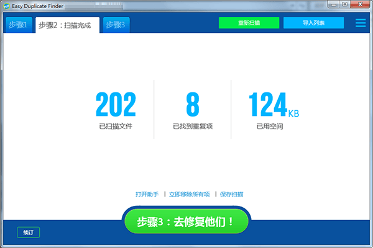The width and height of the screenshot is (373, 248).
Task: Click the 导入列表 button
Action: (313, 23)
